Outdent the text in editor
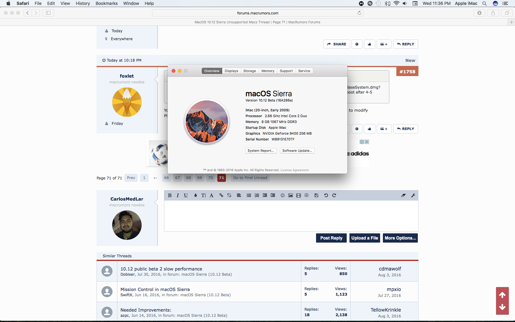 265,195
